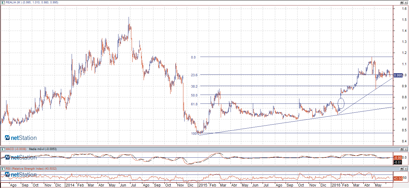Click the RSI panel title icon

pyautogui.click(x=3, y=169)
